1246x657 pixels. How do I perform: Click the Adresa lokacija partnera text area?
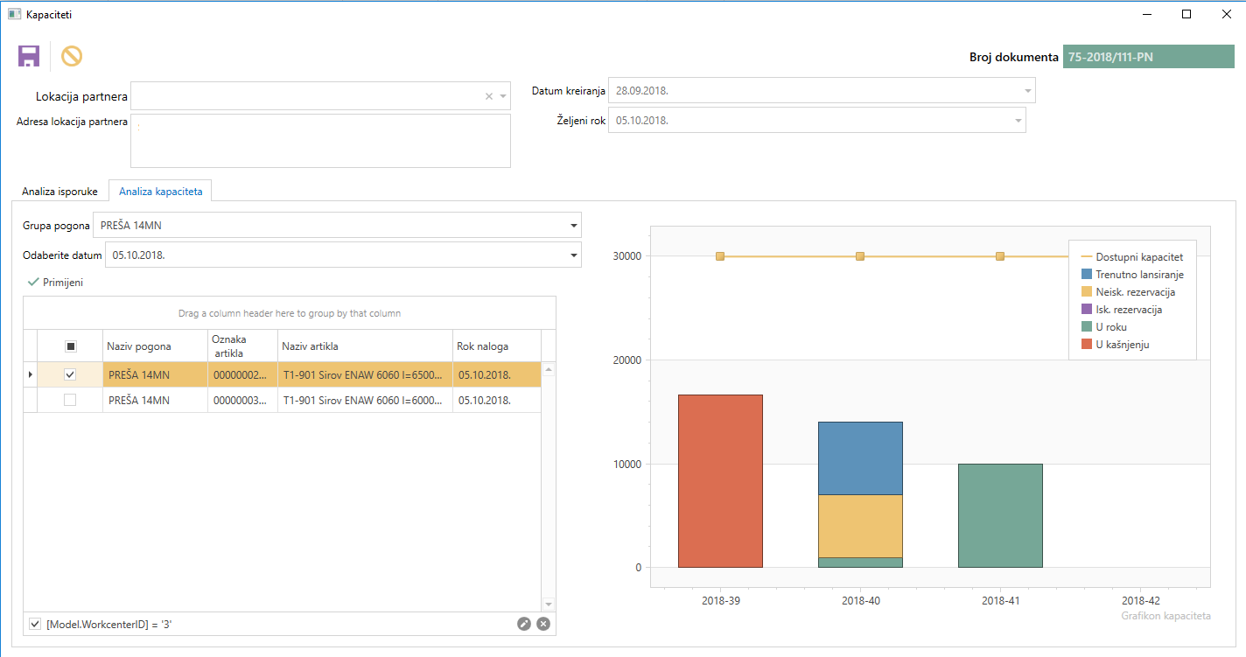pyautogui.click(x=320, y=140)
